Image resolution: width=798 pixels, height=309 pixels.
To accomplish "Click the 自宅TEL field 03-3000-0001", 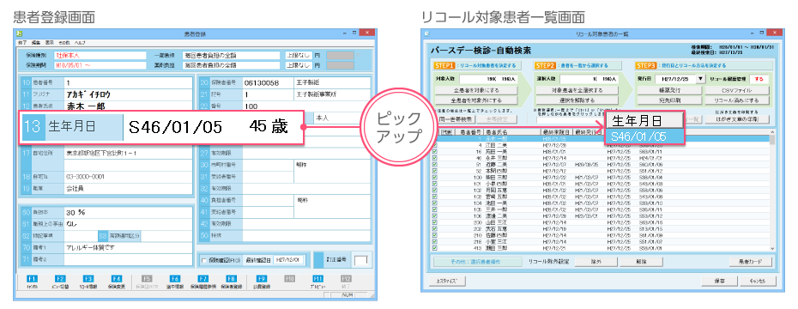I will coord(128,177).
